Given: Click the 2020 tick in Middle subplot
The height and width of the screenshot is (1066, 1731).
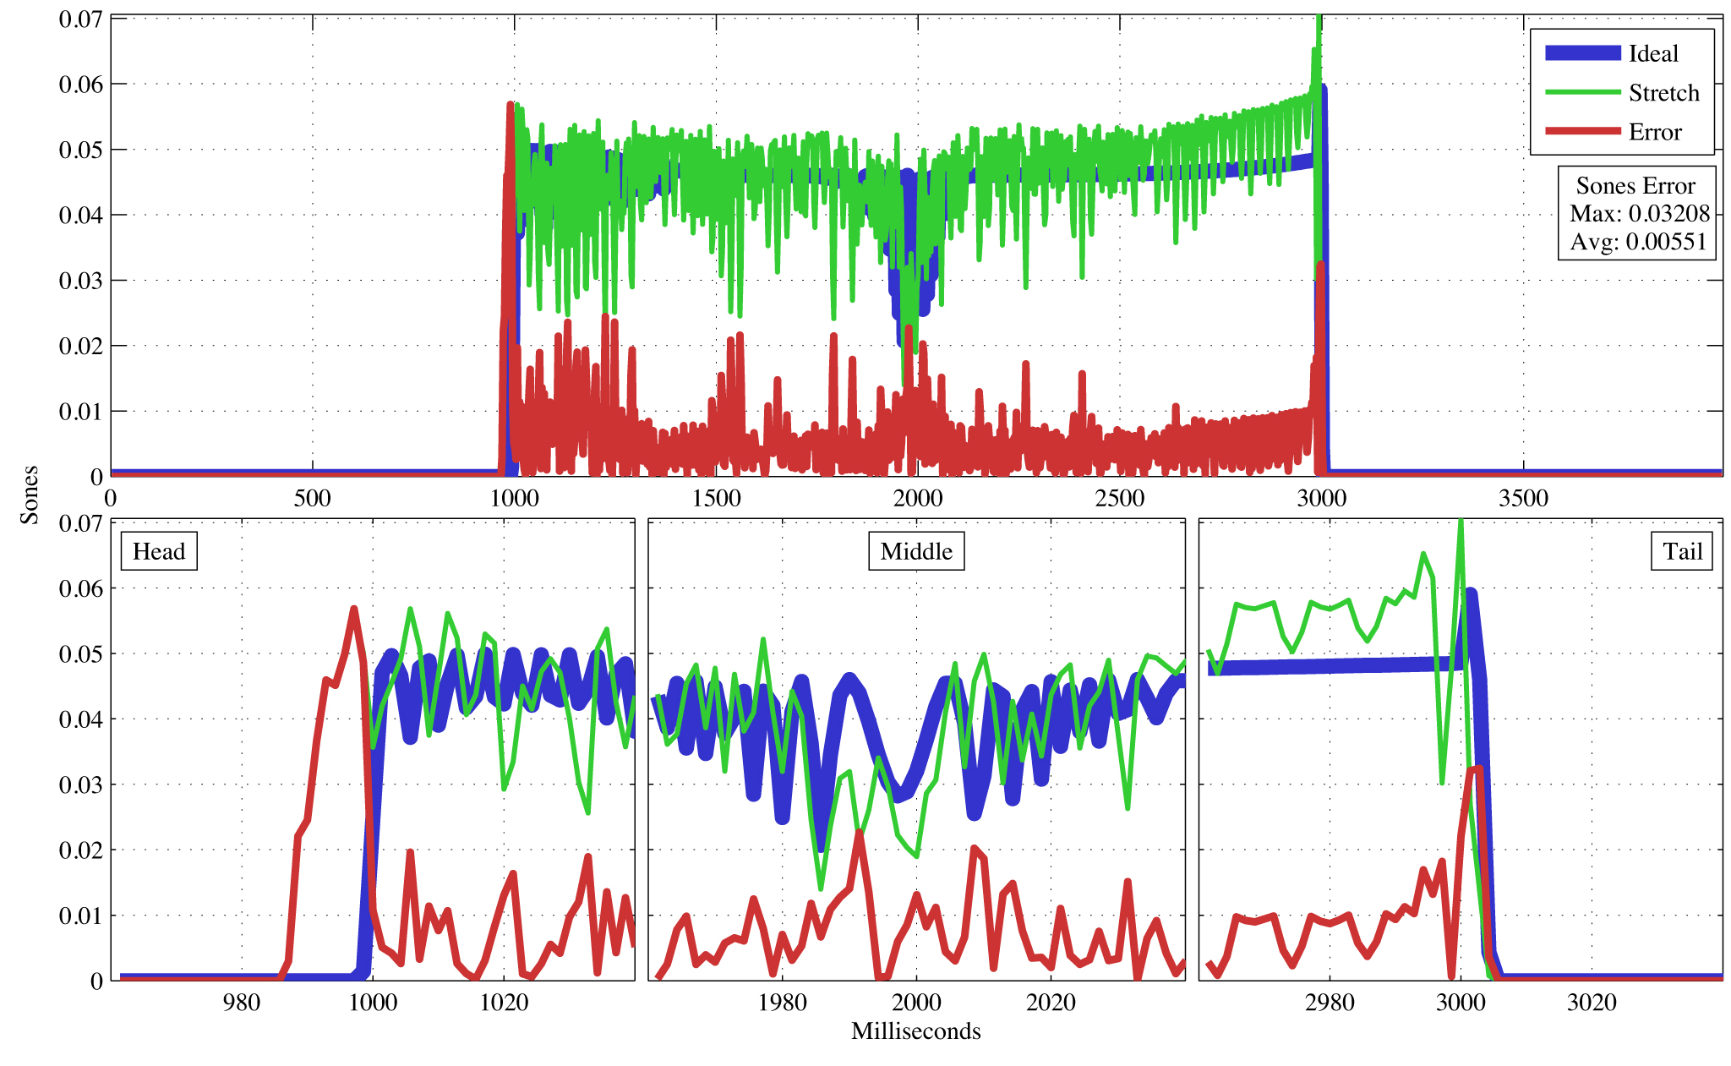Looking at the screenshot, I should tap(1051, 1003).
